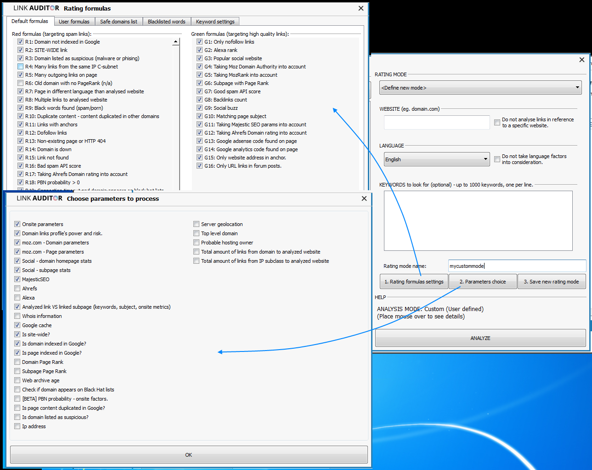This screenshot has height=470, width=592.
Task: Uncheck R1 Domain not indexed in Google
Action: tap(20, 42)
